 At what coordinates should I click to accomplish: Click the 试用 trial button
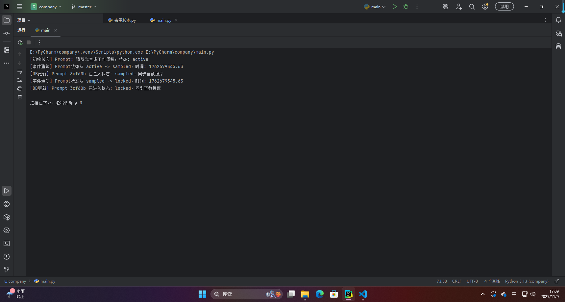504,7
